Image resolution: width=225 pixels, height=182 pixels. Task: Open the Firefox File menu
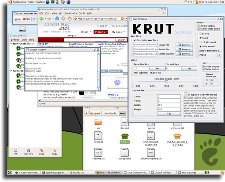41,13
